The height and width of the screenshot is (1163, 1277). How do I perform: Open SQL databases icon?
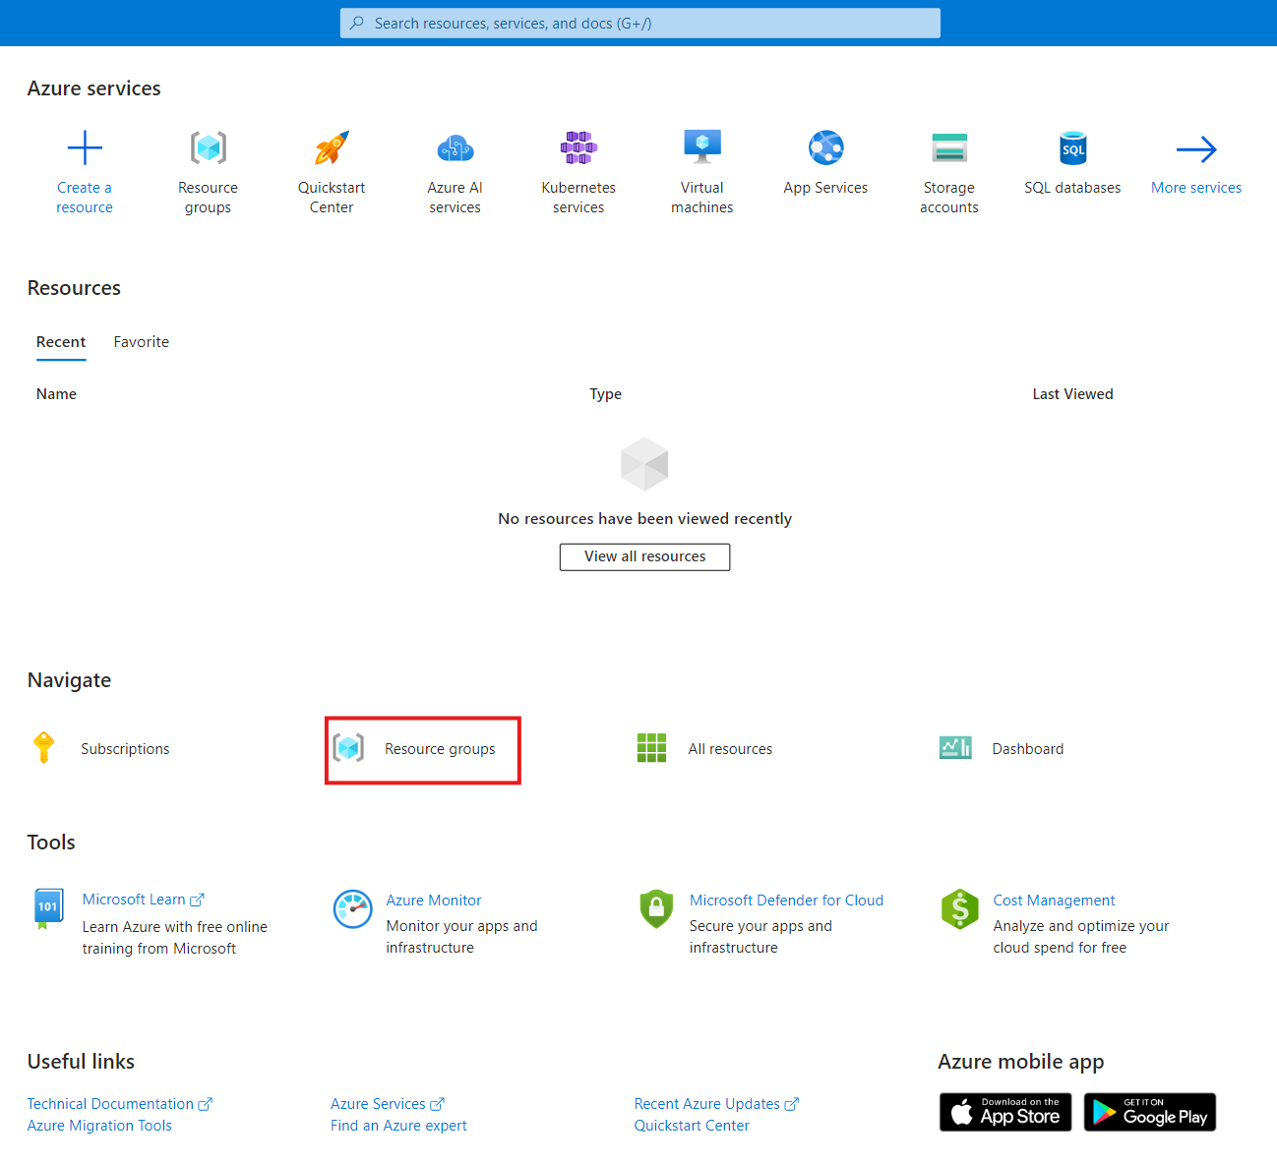point(1072,148)
